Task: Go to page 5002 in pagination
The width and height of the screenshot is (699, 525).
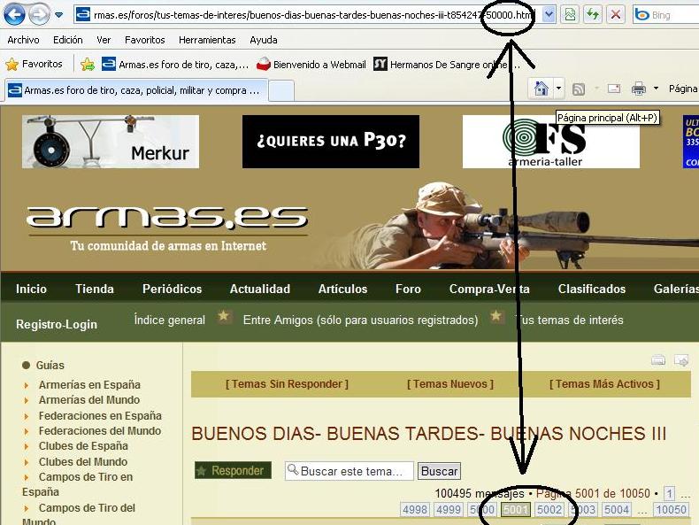Action: 549,509
